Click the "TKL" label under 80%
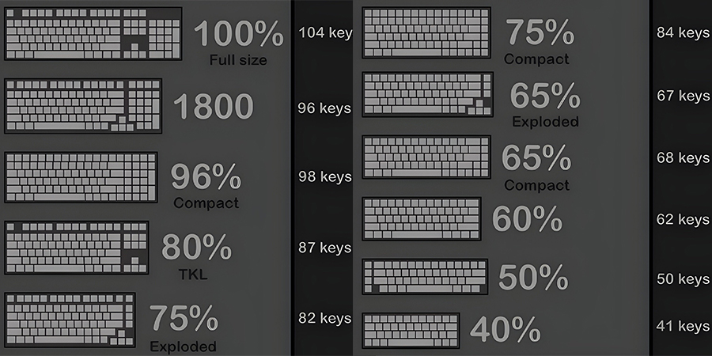 pyautogui.click(x=195, y=275)
